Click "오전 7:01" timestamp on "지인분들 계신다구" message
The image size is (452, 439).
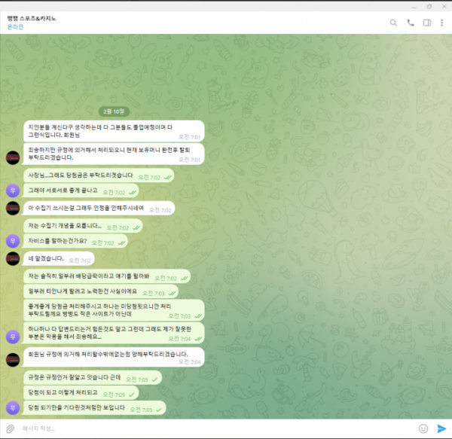point(189,137)
